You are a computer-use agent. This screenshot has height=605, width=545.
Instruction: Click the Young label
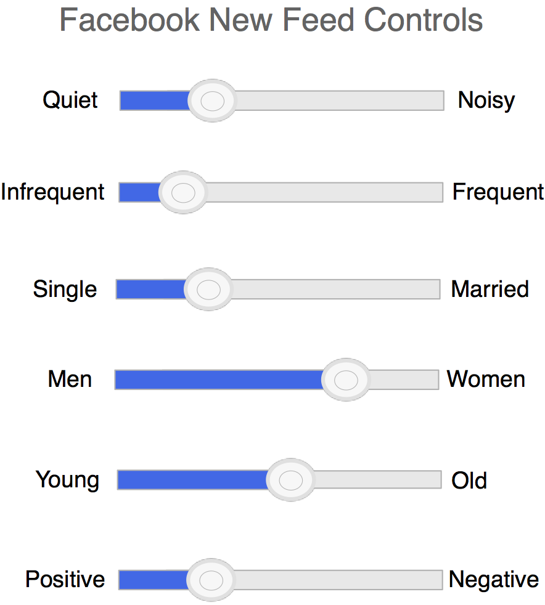[67, 480]
